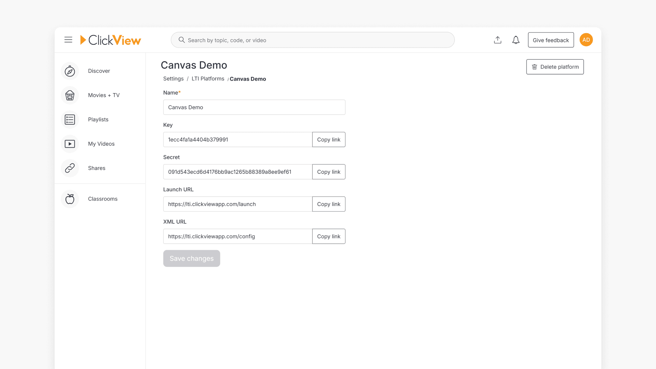Open the Shares section
Screen dimensions: 656x369
(x=96, y=168)
